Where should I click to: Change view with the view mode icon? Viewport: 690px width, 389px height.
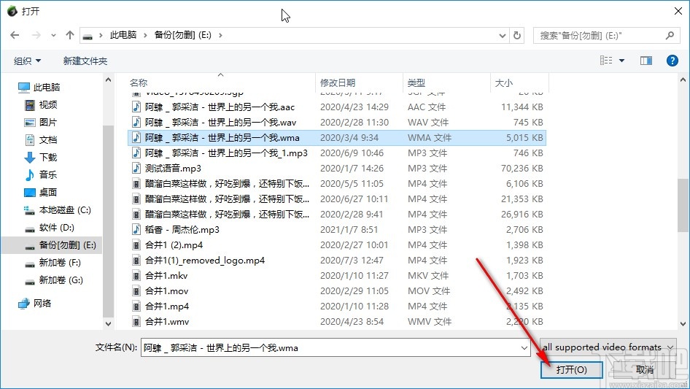coord(606,61)
